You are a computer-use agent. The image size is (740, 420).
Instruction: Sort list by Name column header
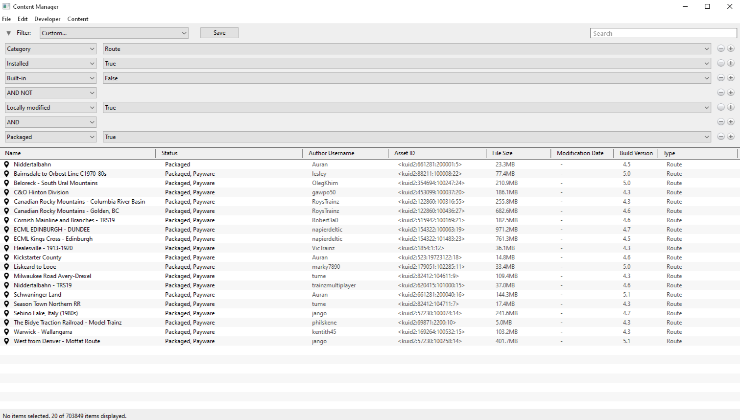coord(78,153)
